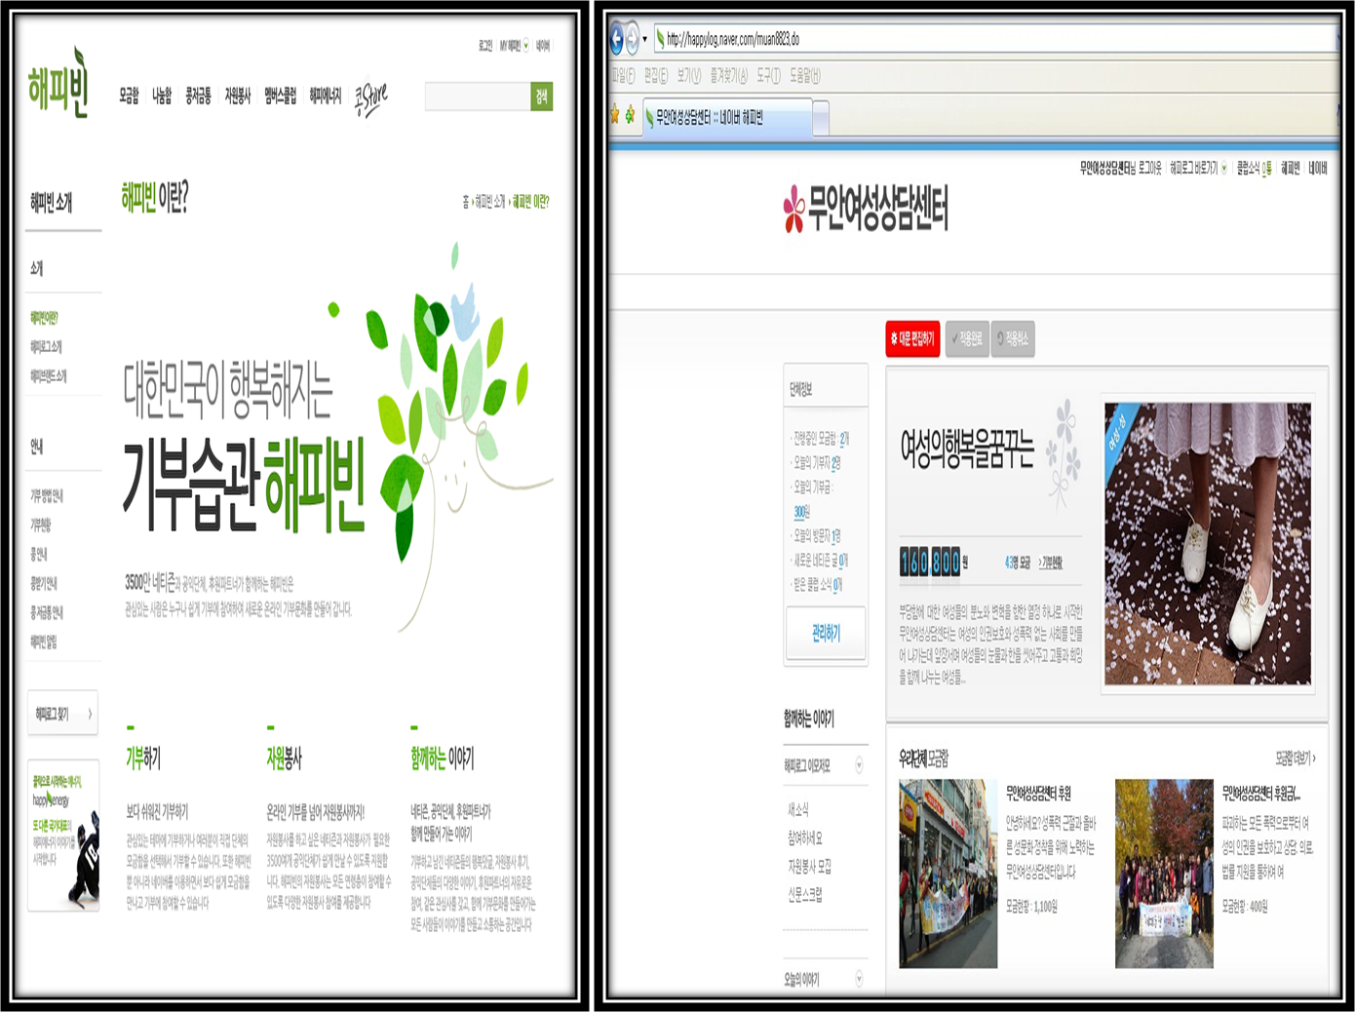Open 참여하세요 link
This screenshot has height=1012, width=1355.
pos(805,837)
